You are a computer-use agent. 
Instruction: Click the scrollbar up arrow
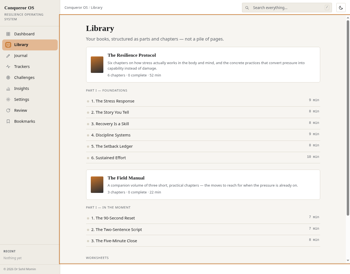pos(348,18)
